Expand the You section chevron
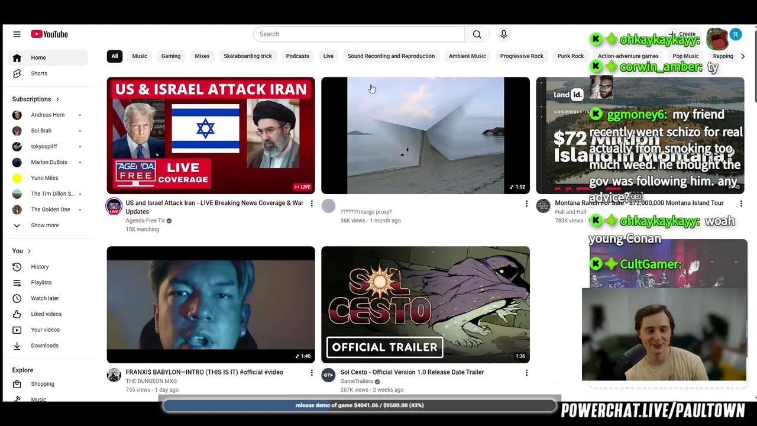Viewport: 757px width, 426px height. (29, 251)
